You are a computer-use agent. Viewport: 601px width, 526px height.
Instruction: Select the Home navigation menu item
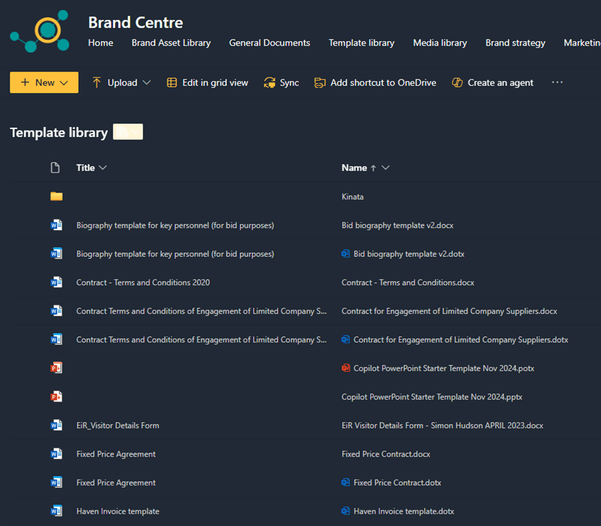pos(100,43)
